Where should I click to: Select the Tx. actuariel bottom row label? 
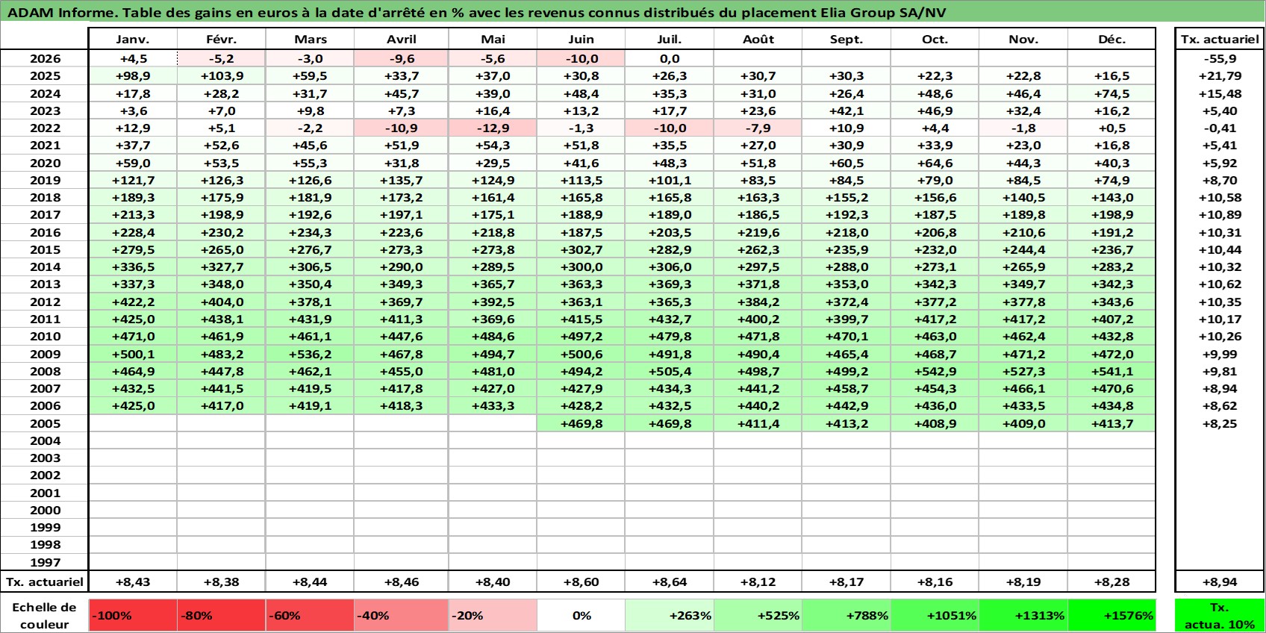[x=45, y=582]
